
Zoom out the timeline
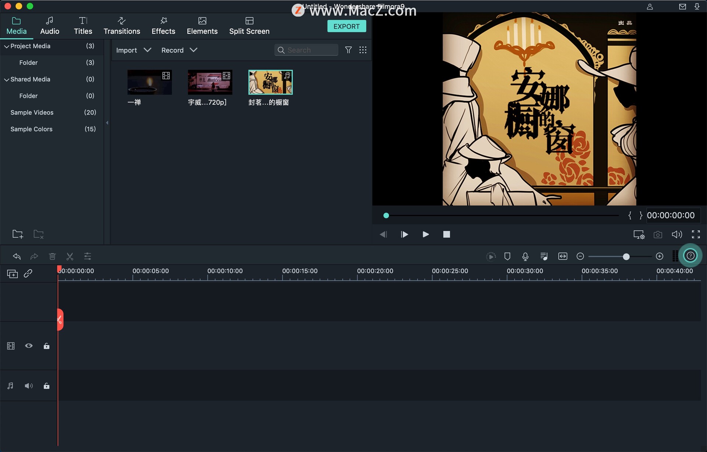click(580, 256)
